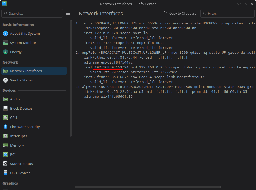This screenshot has height=190, width=256.
Task: Click 'link/loopback 00:00:00:00:00:00' line
Action: 140,28
